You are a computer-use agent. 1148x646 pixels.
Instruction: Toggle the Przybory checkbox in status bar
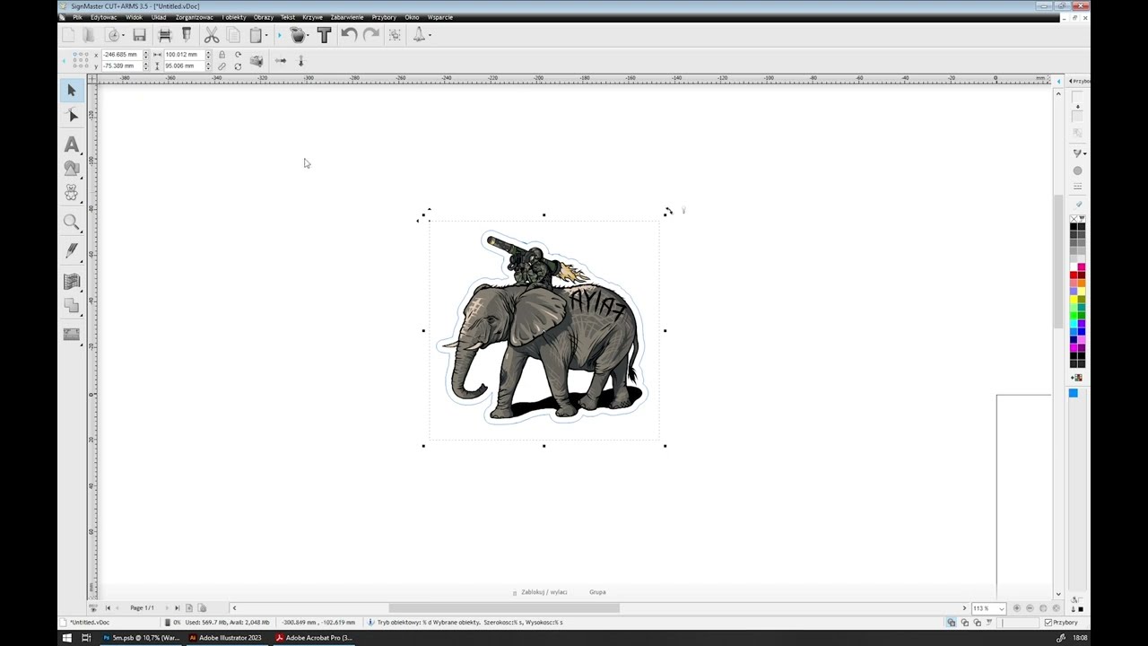point(1048,623)
